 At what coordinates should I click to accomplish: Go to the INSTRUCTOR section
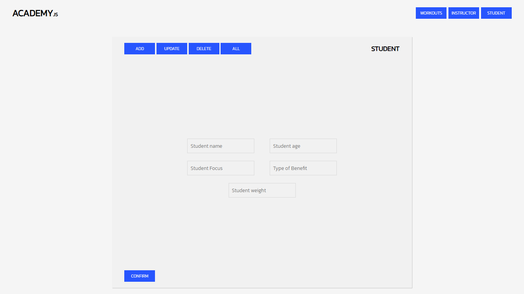(x=463, y=13)
